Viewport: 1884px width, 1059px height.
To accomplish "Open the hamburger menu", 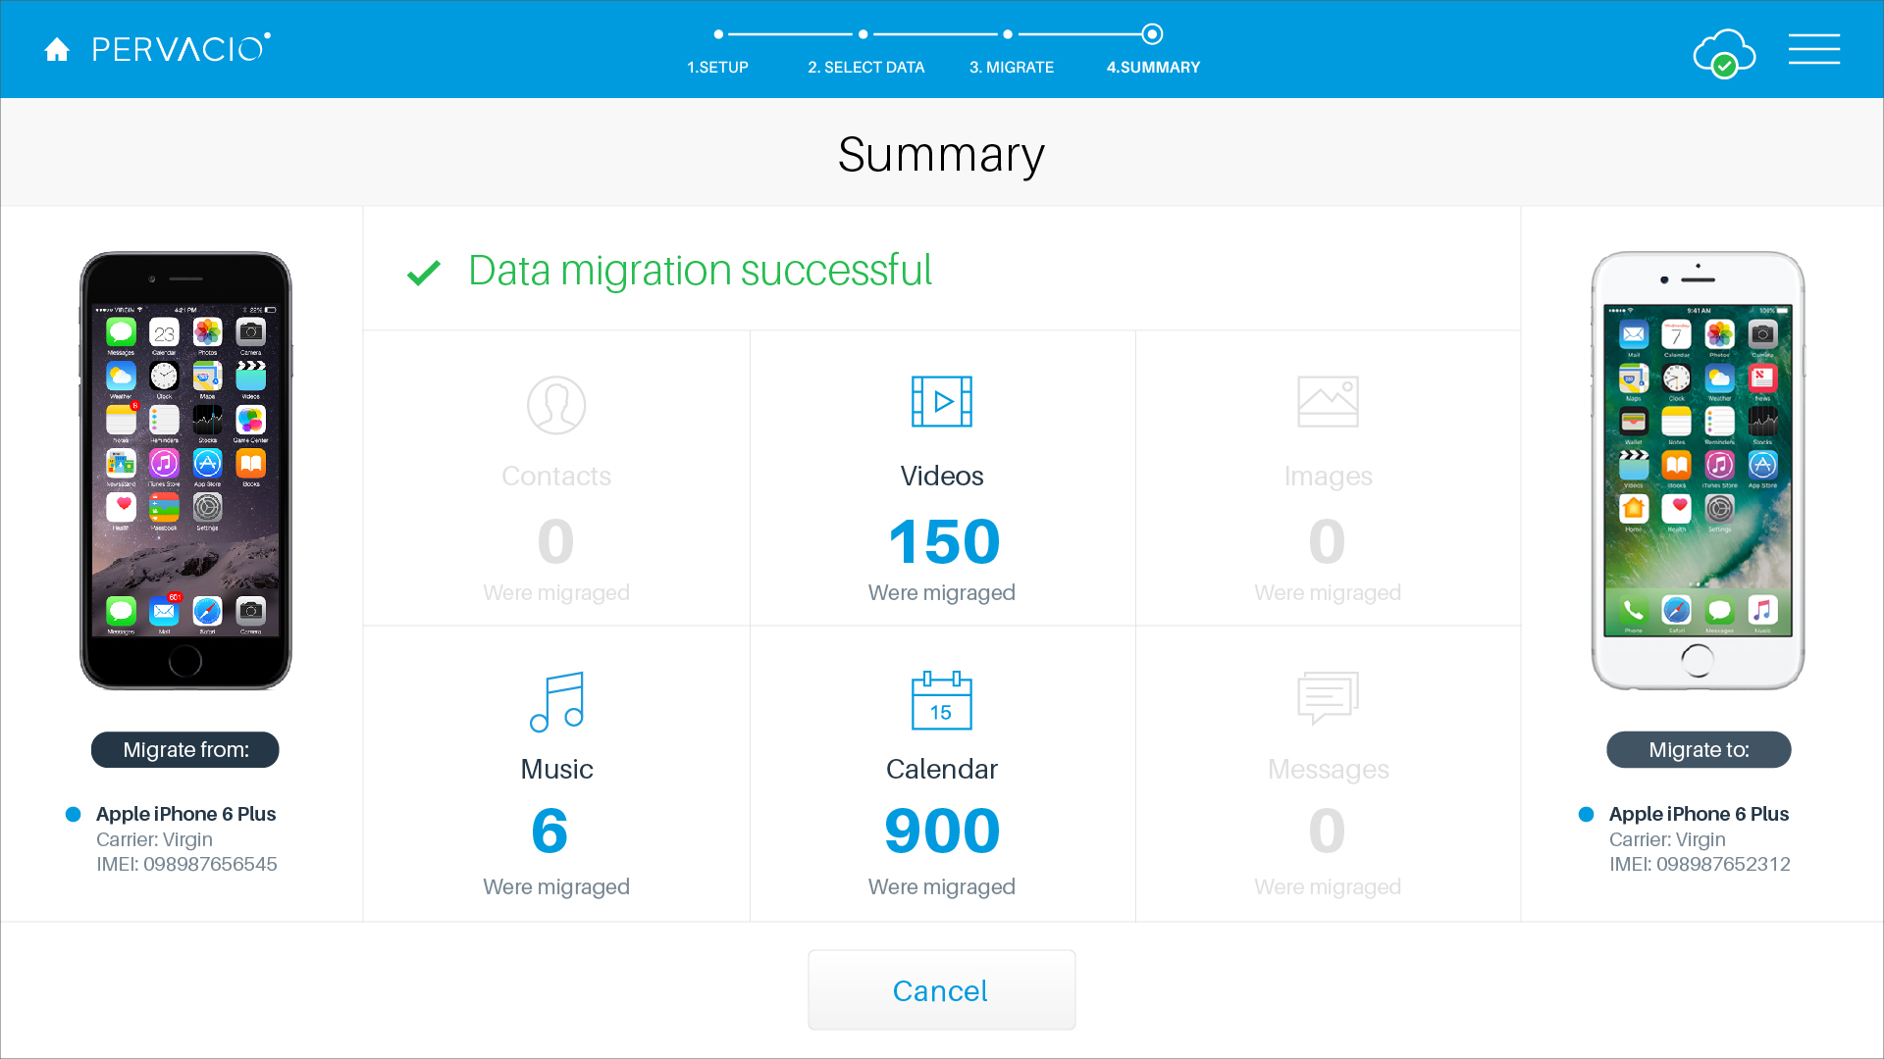I will tap(1813, 49).
